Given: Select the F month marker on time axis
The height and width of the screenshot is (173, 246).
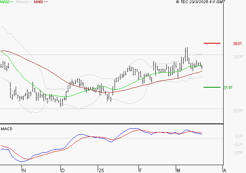Looking at the screenshot, I should click(140, 170).
